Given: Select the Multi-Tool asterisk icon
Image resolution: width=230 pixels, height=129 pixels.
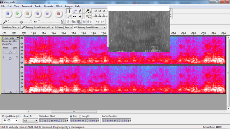Looking at the screenshot, I should tap(80, 16).
